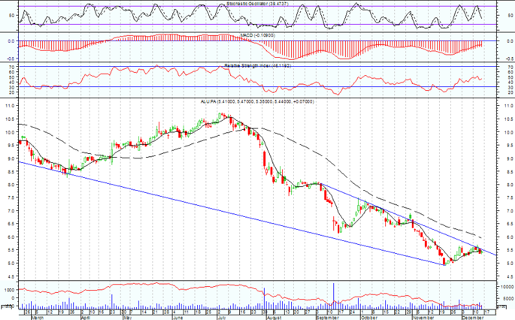Click the Relative Strength Index title label
Screen dimensions: 515x320
(x=257, y=66)
